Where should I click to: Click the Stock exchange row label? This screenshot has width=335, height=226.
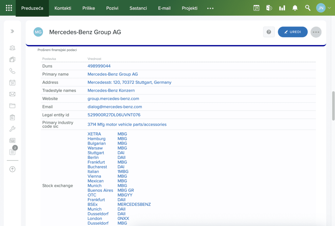pyautogui.click(x=58, y=186)
